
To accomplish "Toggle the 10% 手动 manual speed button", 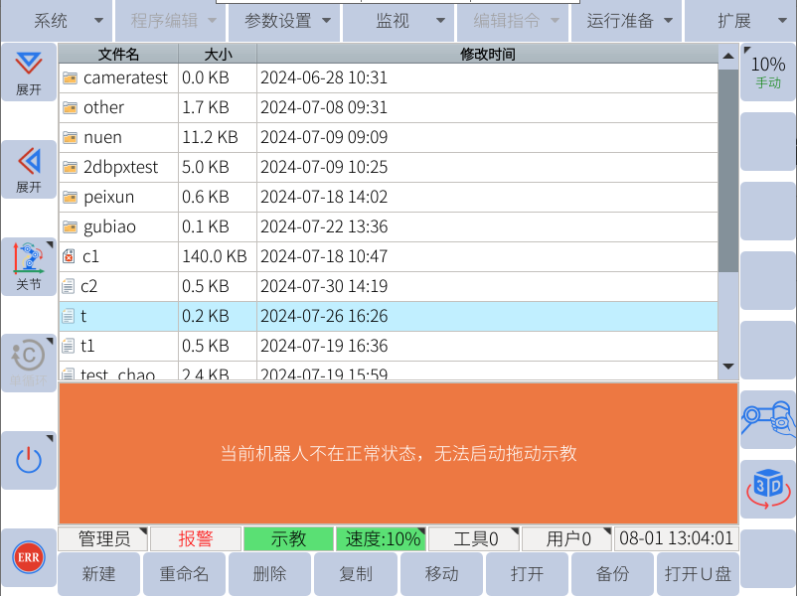I will pos(768,72).
